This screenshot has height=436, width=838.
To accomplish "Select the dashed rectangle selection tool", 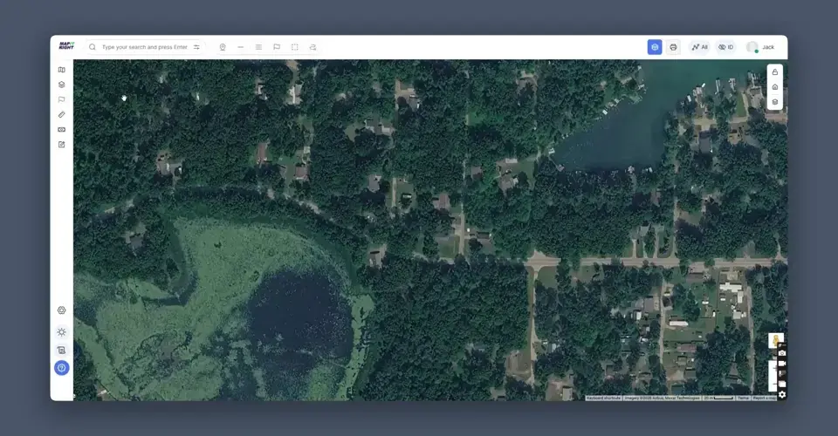I will click(294, 47).
